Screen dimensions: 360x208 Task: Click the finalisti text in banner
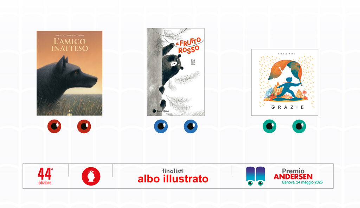[173, 171]
